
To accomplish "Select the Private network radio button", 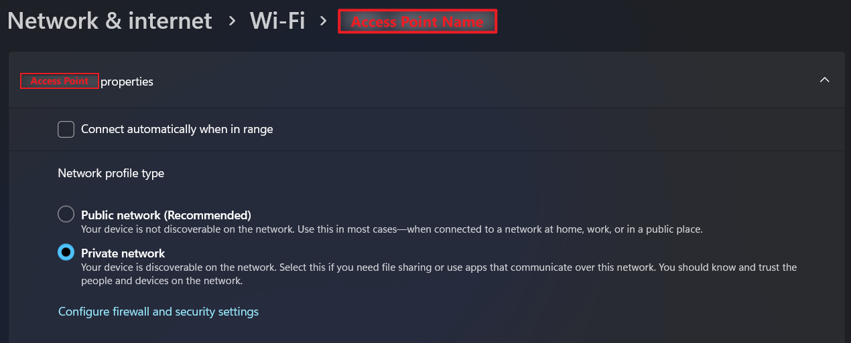I will coord(66,253).
